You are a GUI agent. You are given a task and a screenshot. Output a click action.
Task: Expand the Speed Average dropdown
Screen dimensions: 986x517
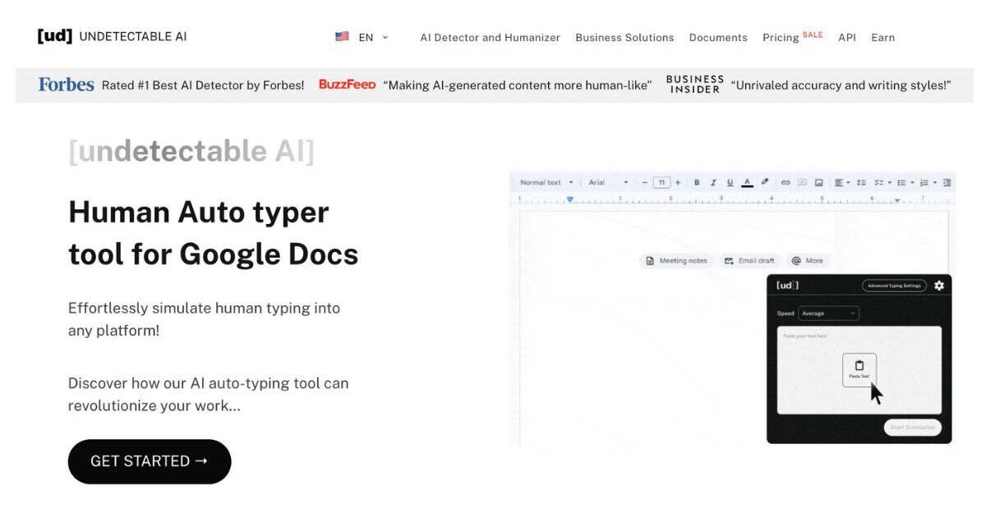point(828,313)
